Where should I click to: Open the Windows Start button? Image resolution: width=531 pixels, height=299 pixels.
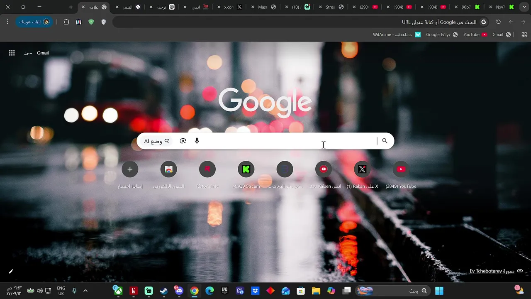(x=439, y=291)
